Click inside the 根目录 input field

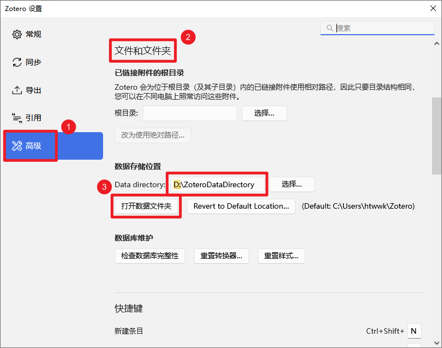tap(190, 113)
